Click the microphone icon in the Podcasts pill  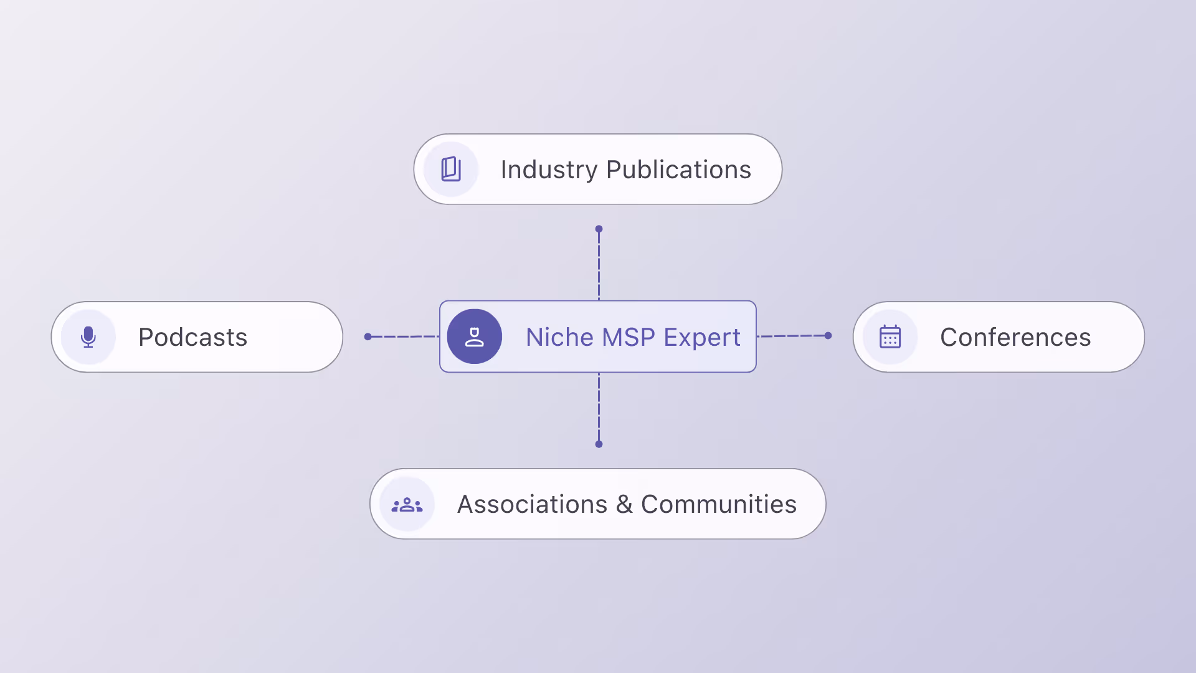(88, 337)
